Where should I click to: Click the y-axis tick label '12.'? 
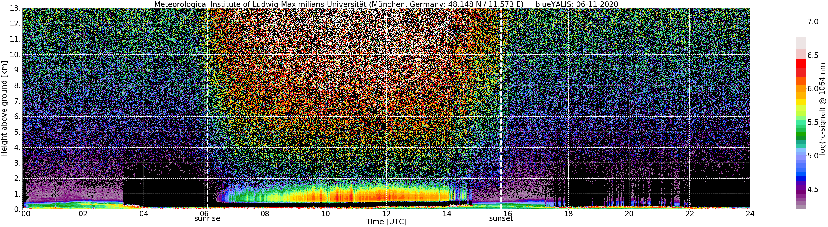pyautogui.click(x=15, y=23)
